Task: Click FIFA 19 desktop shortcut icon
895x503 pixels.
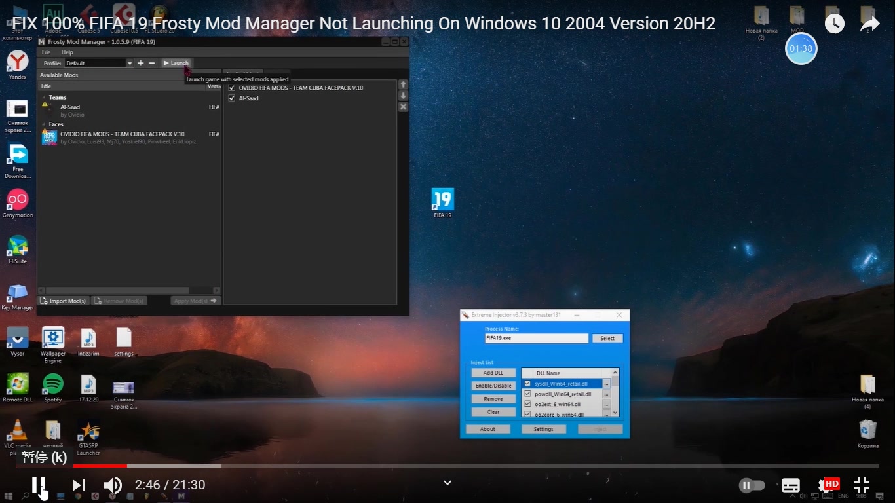Action: pyautogui.click(x=443, y=202)
